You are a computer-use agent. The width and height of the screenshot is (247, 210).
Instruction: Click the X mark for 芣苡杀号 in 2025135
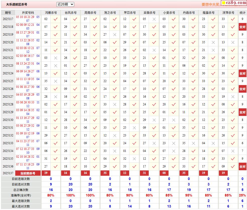pyautogui.click(x=134, y=159)
